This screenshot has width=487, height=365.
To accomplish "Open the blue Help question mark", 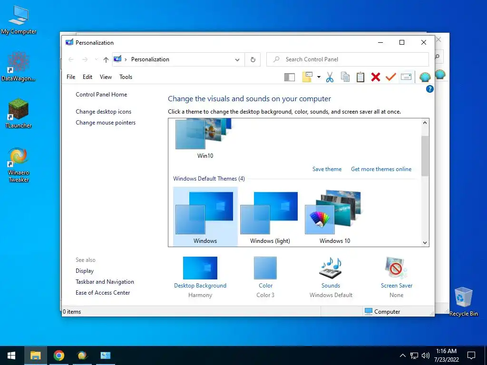I will (429, 89).
